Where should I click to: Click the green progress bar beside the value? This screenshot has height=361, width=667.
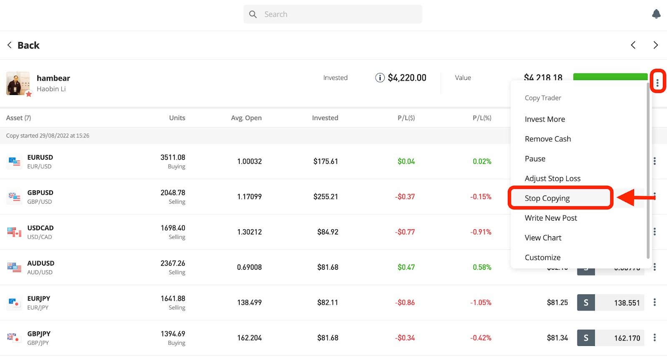tap(610, 77)
